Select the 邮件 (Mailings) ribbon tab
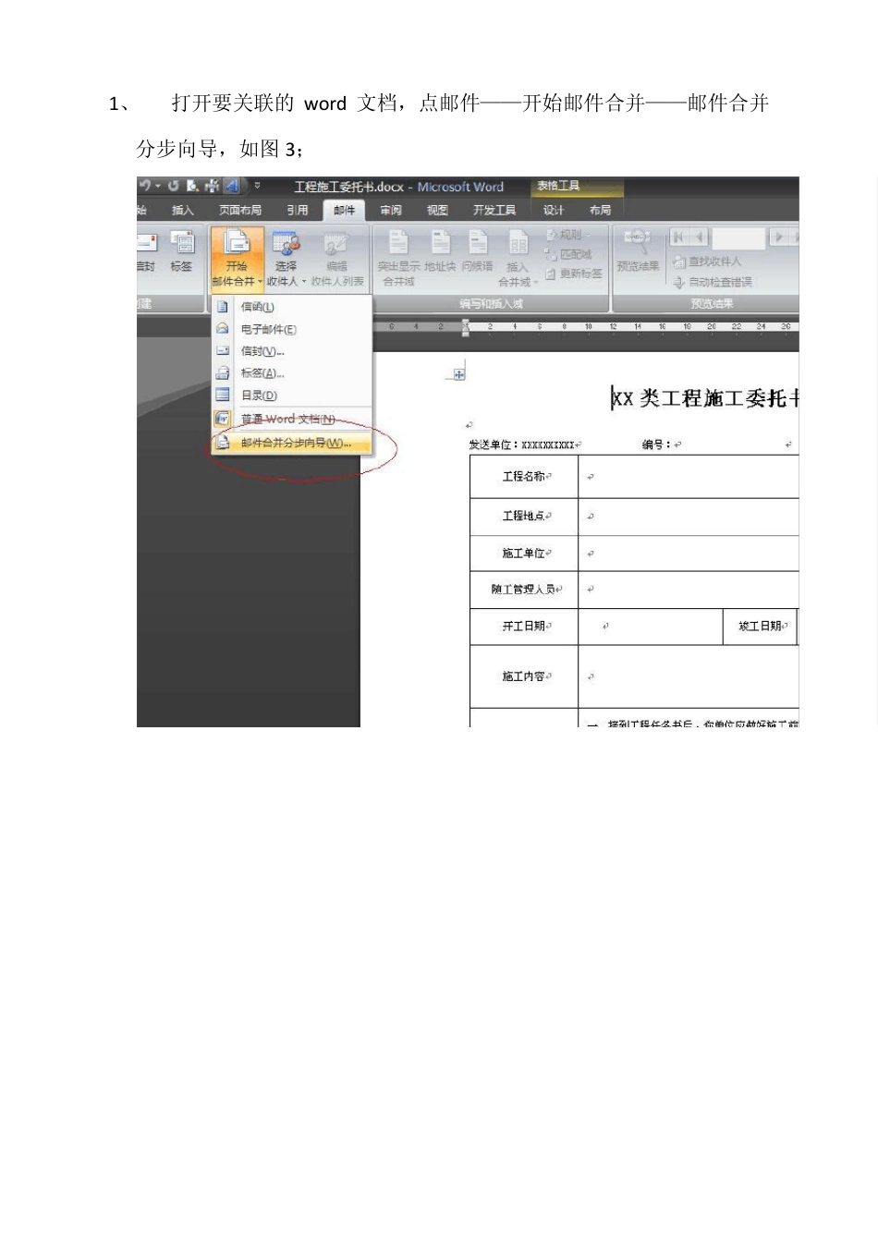The width and height of the screenshot is (878, 1242). 345,211
